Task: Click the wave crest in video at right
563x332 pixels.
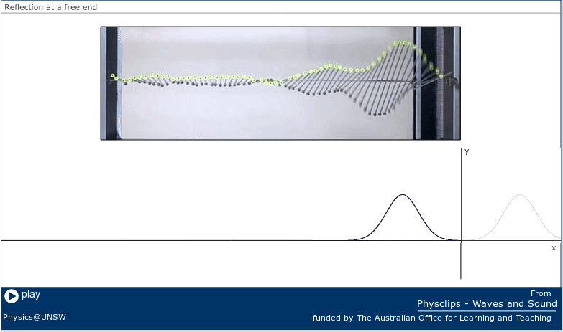Action: [402, 43]
